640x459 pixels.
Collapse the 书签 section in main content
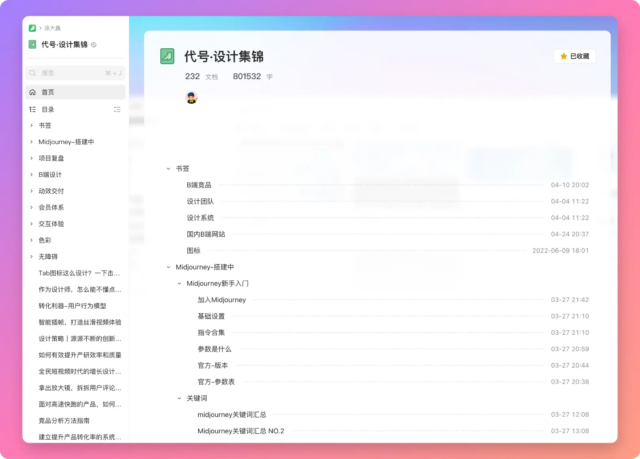(168, 169)
